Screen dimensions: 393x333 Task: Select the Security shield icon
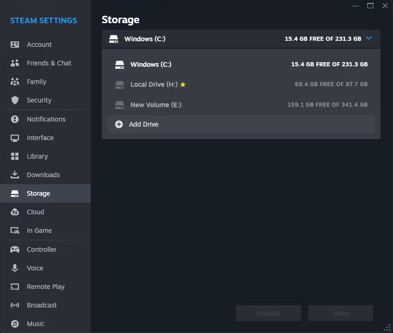15,100
